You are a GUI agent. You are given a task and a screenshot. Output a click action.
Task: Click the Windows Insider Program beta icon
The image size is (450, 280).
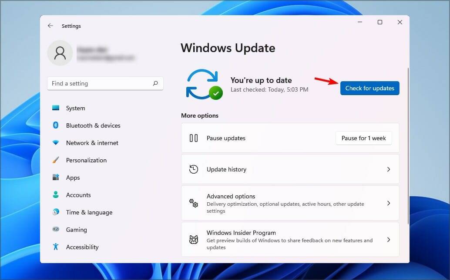click(193, 239)
